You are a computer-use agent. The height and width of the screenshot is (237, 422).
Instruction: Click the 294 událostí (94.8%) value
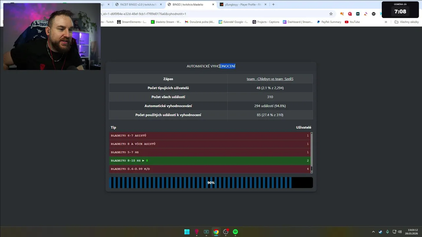point(270,106)
